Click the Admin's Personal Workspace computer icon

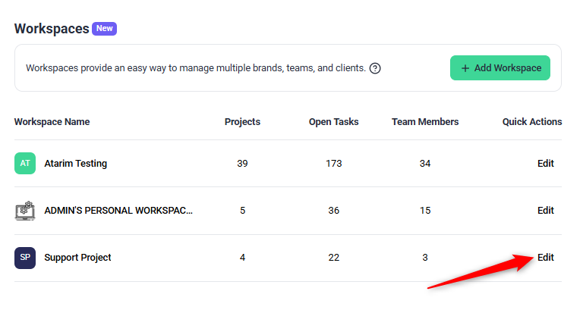[x=25, y=211]
